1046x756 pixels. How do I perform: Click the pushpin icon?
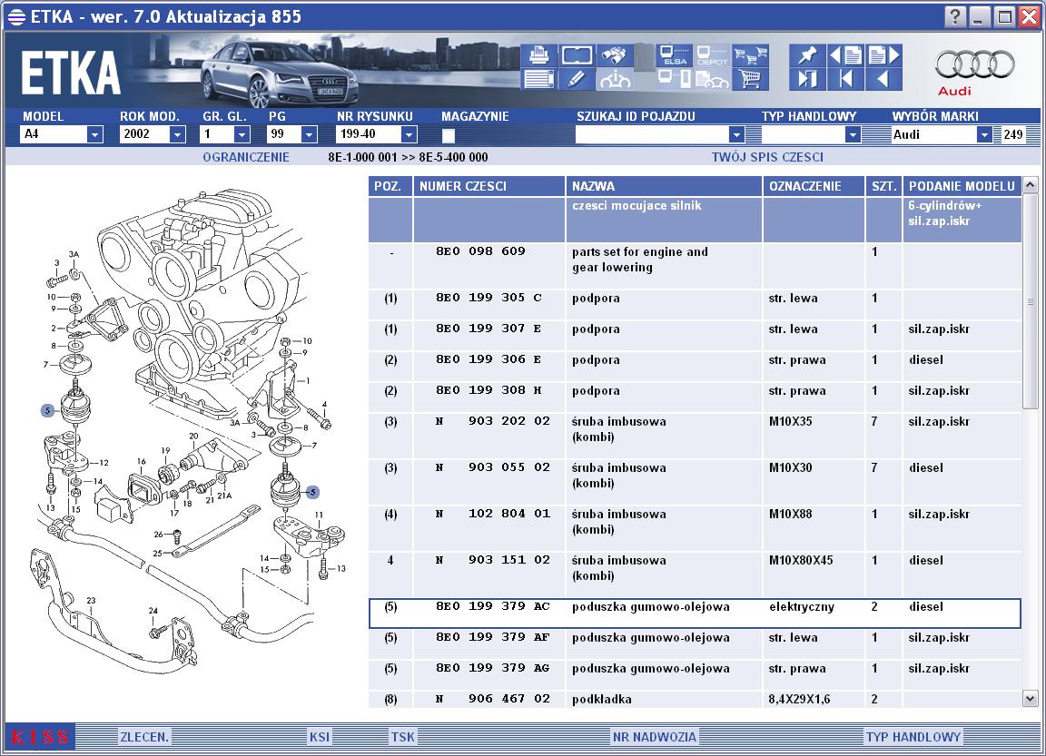(x=807, y=54)
